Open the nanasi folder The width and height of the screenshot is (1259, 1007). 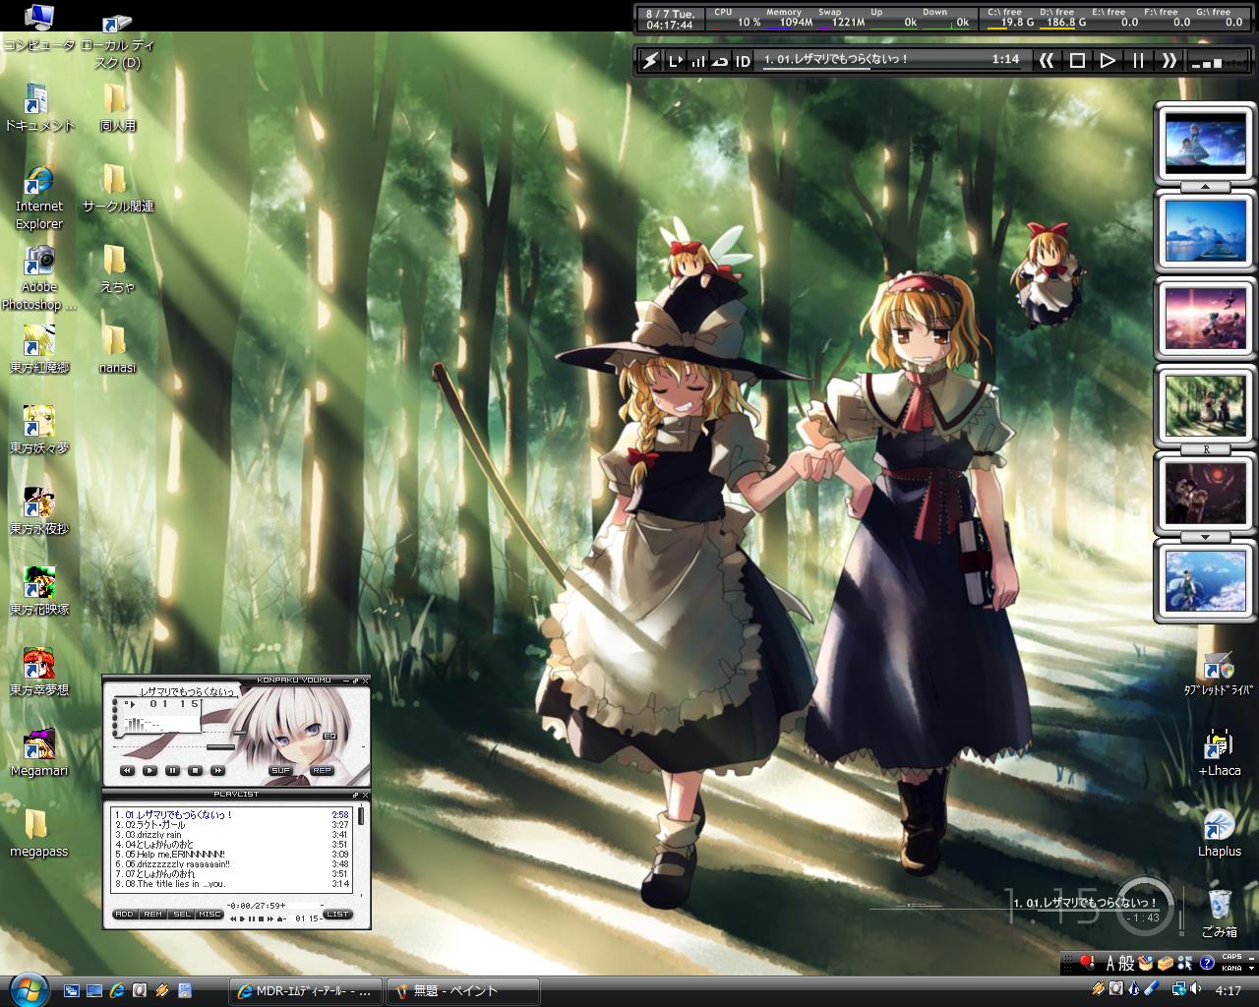(117, 350)
